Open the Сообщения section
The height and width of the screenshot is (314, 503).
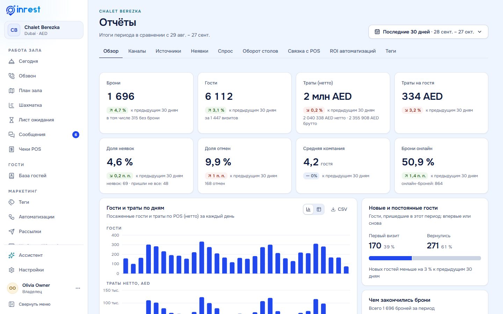44,135
